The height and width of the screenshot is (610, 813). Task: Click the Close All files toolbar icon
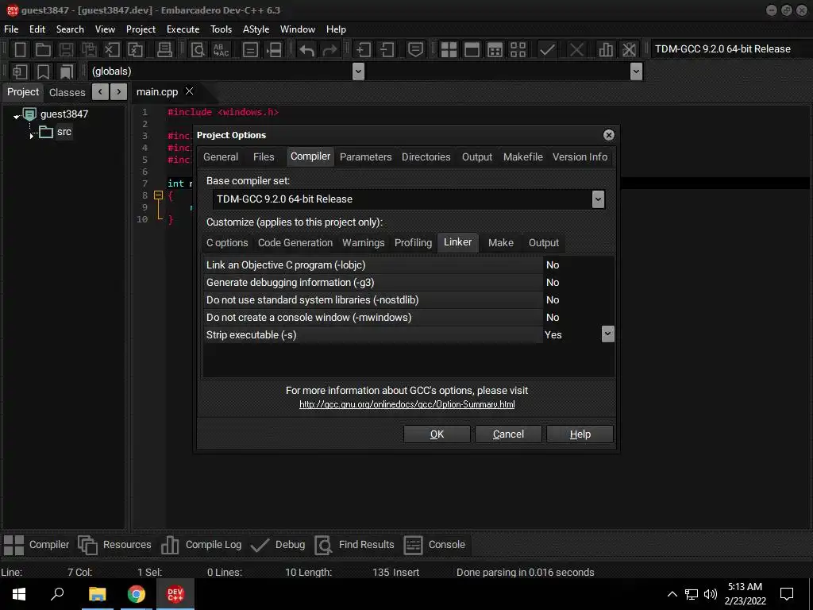[x=135, y=50]
